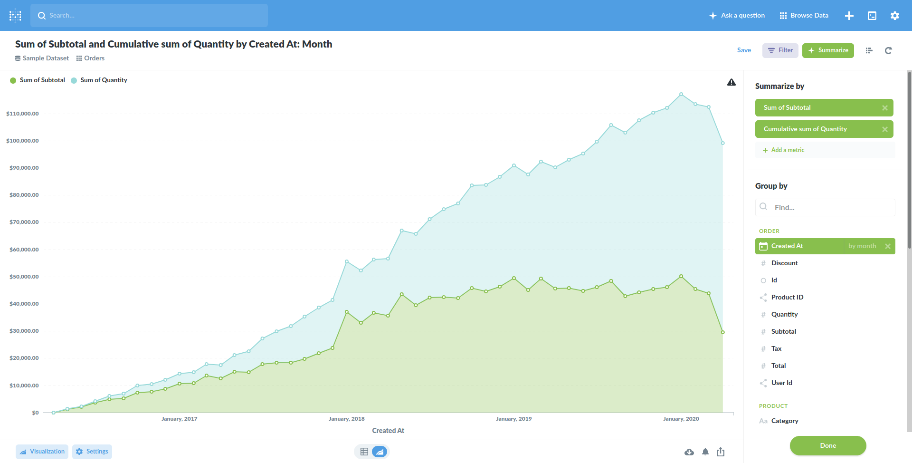The height and width of the screenshot is (463, 912).
Task: Refresh the question results
Action: click(x=888, y=50)
